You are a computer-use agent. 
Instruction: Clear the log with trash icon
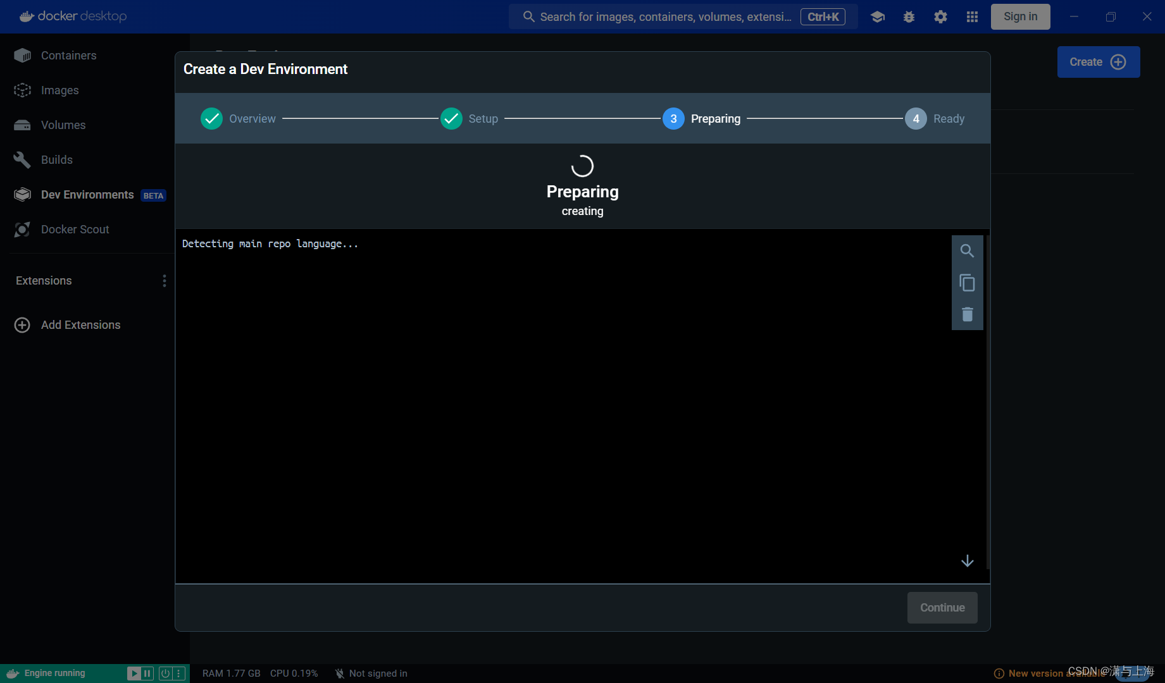(967, 314)
